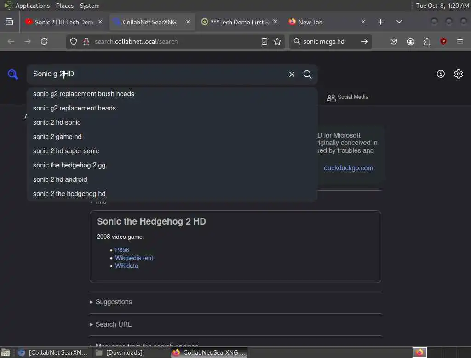Open the Wikipedia (en) link
471x358 pixels.
134,258
